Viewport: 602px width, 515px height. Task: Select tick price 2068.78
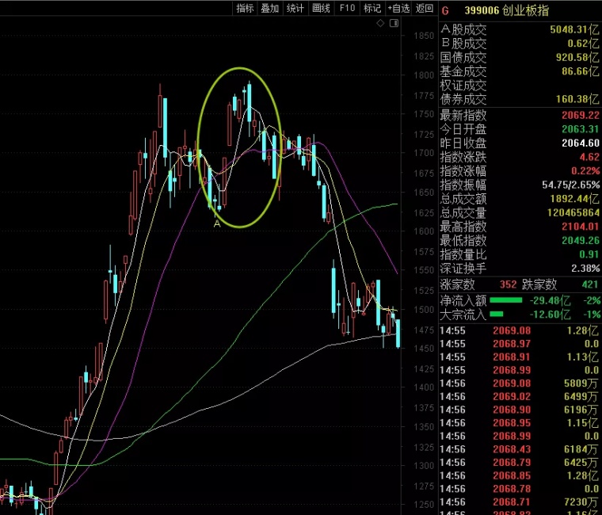click(x=512, y=489)
